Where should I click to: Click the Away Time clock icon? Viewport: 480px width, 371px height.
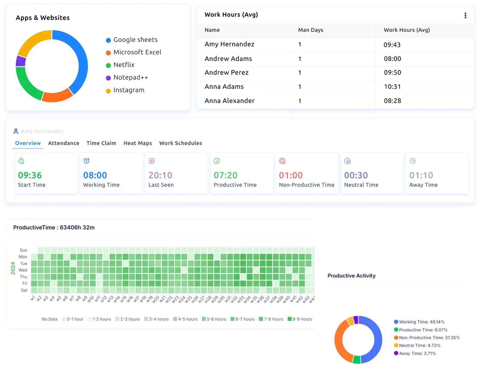413,161
